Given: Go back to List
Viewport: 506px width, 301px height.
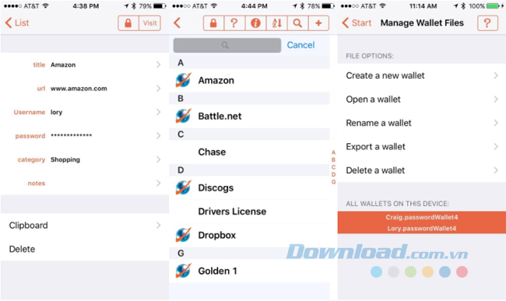Looking at the screenshot, I should click(x=17, y=23).
